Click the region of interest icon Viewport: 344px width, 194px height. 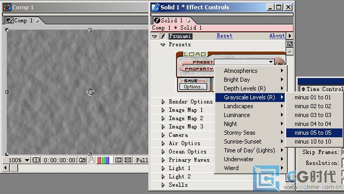pyautogui.click(x=119, y=160)
